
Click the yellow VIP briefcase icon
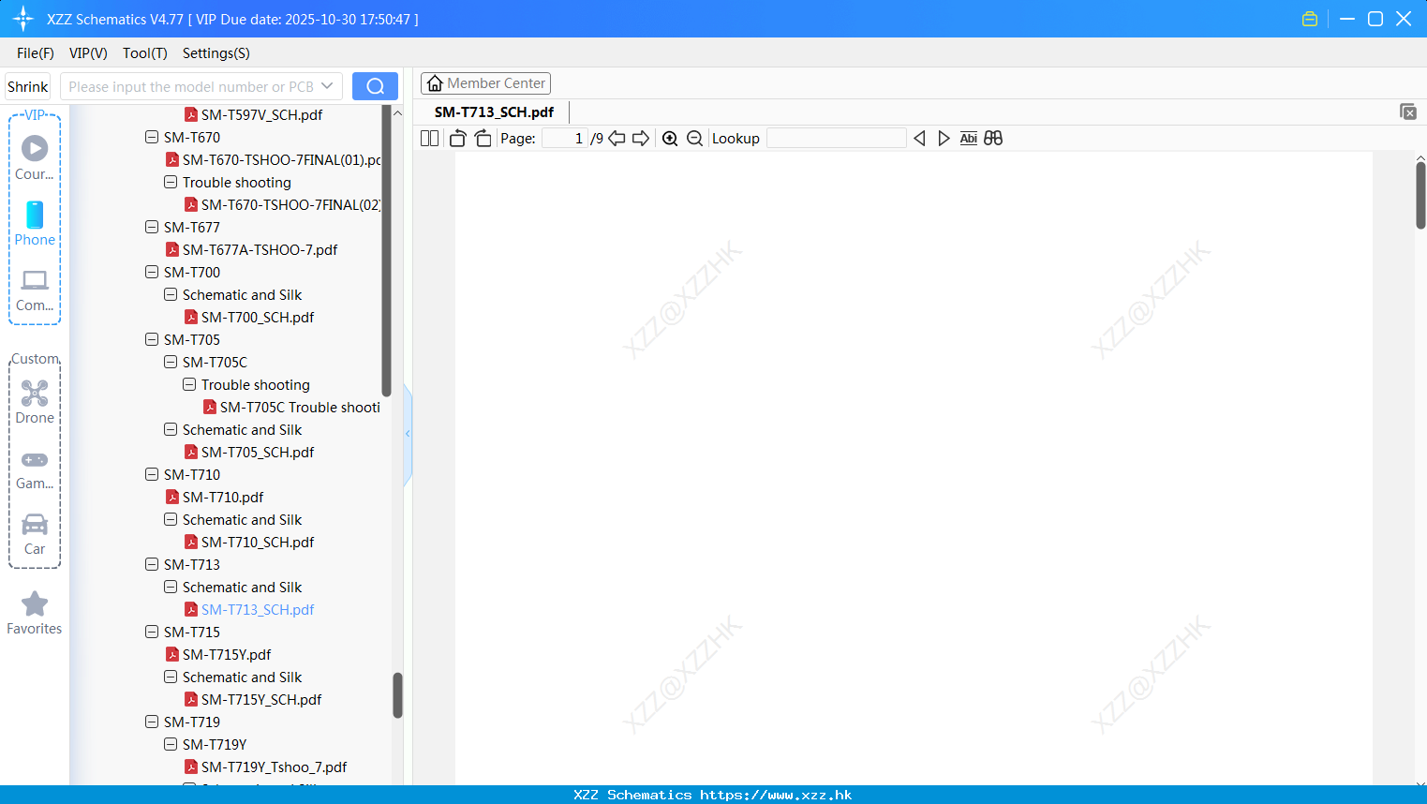[1310, 19]
